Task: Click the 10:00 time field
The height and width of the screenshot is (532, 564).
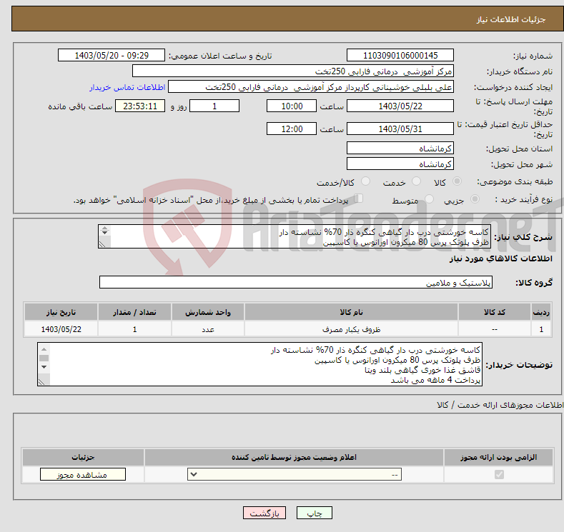Action: click(x=292, y=106)
